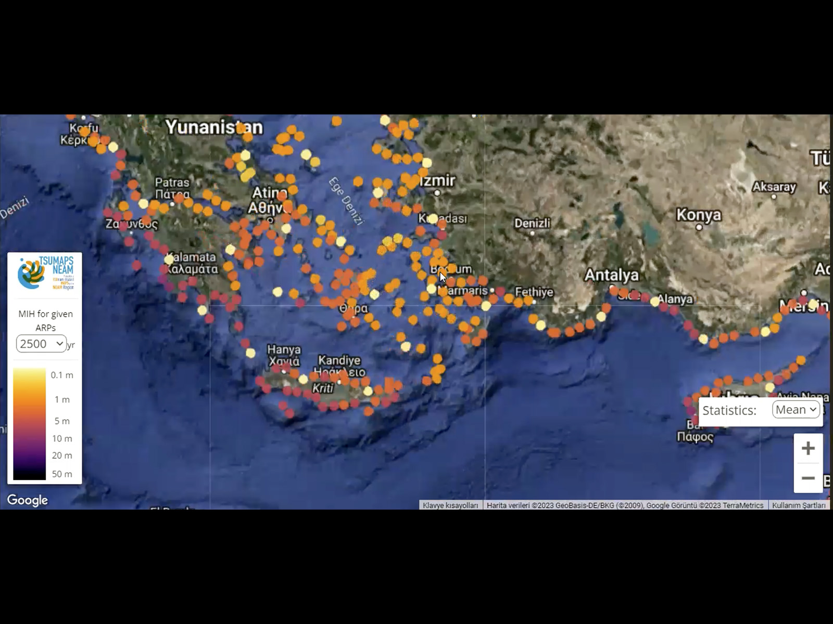Click the 10 m legend label
The width and height of the screenshot is (833, 624).
point(62,438)
